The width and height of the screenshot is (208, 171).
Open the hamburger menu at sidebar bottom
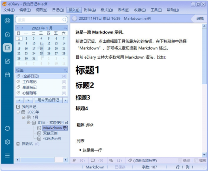(7, 155)
